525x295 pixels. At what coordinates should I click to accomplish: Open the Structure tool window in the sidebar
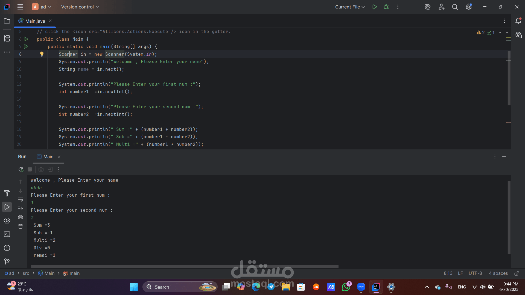7,39
